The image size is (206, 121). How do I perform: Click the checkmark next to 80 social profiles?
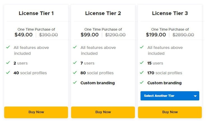75,73
